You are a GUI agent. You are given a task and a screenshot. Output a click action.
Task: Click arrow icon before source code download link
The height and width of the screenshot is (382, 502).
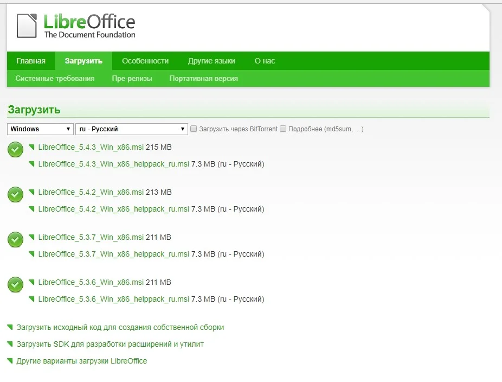coord(10,327)
